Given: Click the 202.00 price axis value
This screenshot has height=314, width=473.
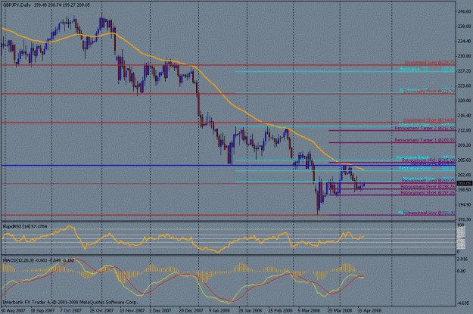Looking at the screenshot, I should coord(464,175).
